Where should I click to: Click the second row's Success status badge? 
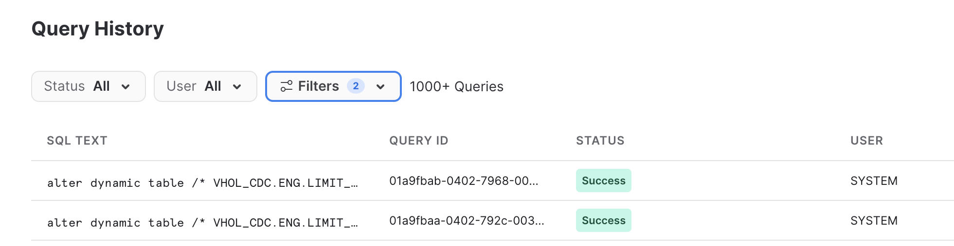(x=603, y=220)
